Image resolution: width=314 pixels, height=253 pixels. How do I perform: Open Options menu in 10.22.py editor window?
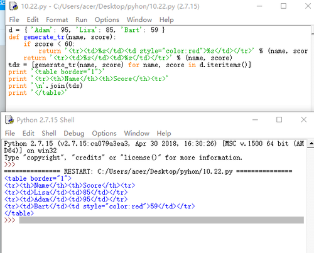coord(107,19)
